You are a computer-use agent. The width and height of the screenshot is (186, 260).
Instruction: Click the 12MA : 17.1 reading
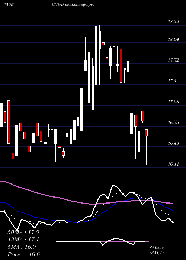(23, 240)
